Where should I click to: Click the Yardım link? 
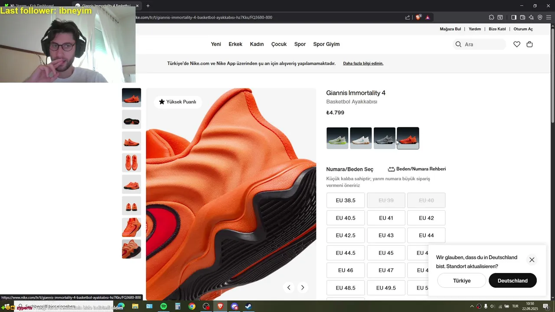coord(475,29)
